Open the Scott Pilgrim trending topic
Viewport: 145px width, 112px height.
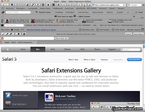pyautogui.click(x=70, y=12)
